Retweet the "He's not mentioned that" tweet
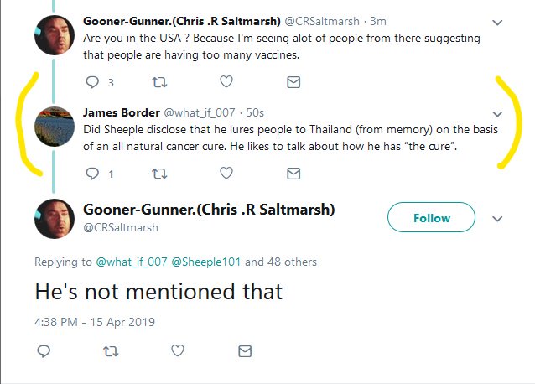 [x=110, y=350]
